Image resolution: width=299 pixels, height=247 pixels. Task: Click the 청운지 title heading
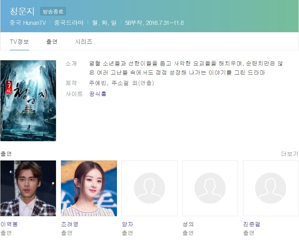tap(22, 11)
